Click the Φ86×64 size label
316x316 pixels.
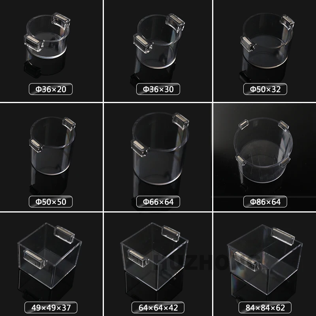(x=265, y=202)
